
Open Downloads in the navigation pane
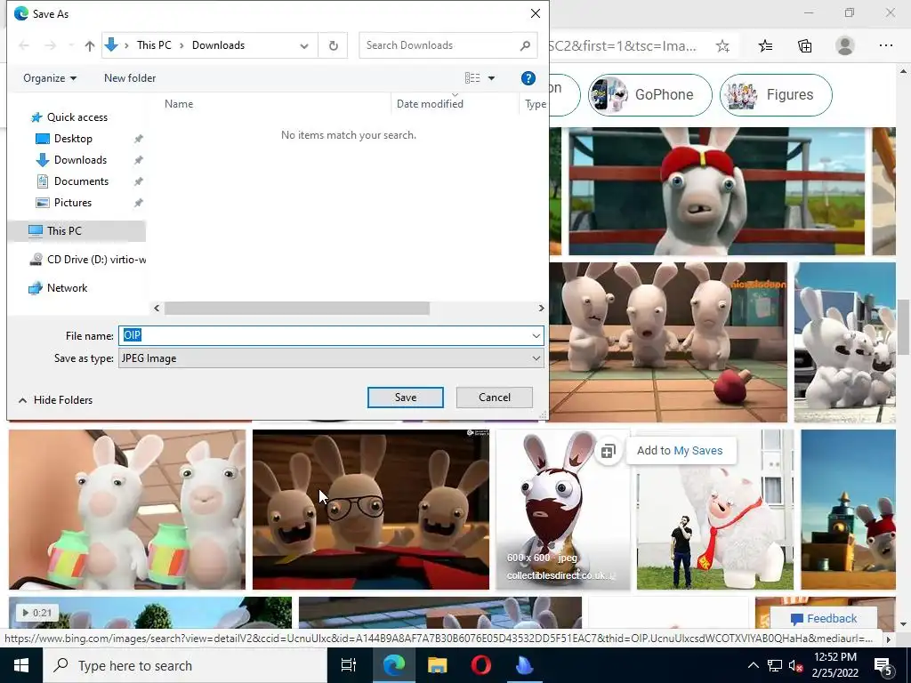tap(80, 160)
